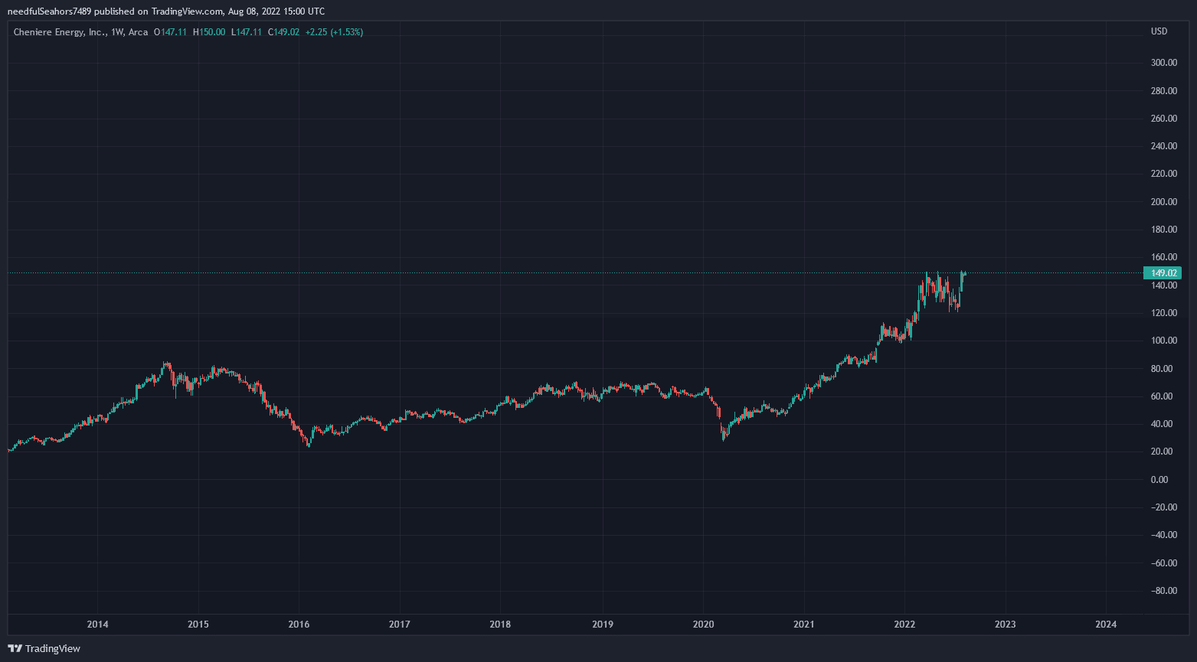Click the 2024 label on the time axis
1197x662 pixels.
click(x=1106, y=624)
